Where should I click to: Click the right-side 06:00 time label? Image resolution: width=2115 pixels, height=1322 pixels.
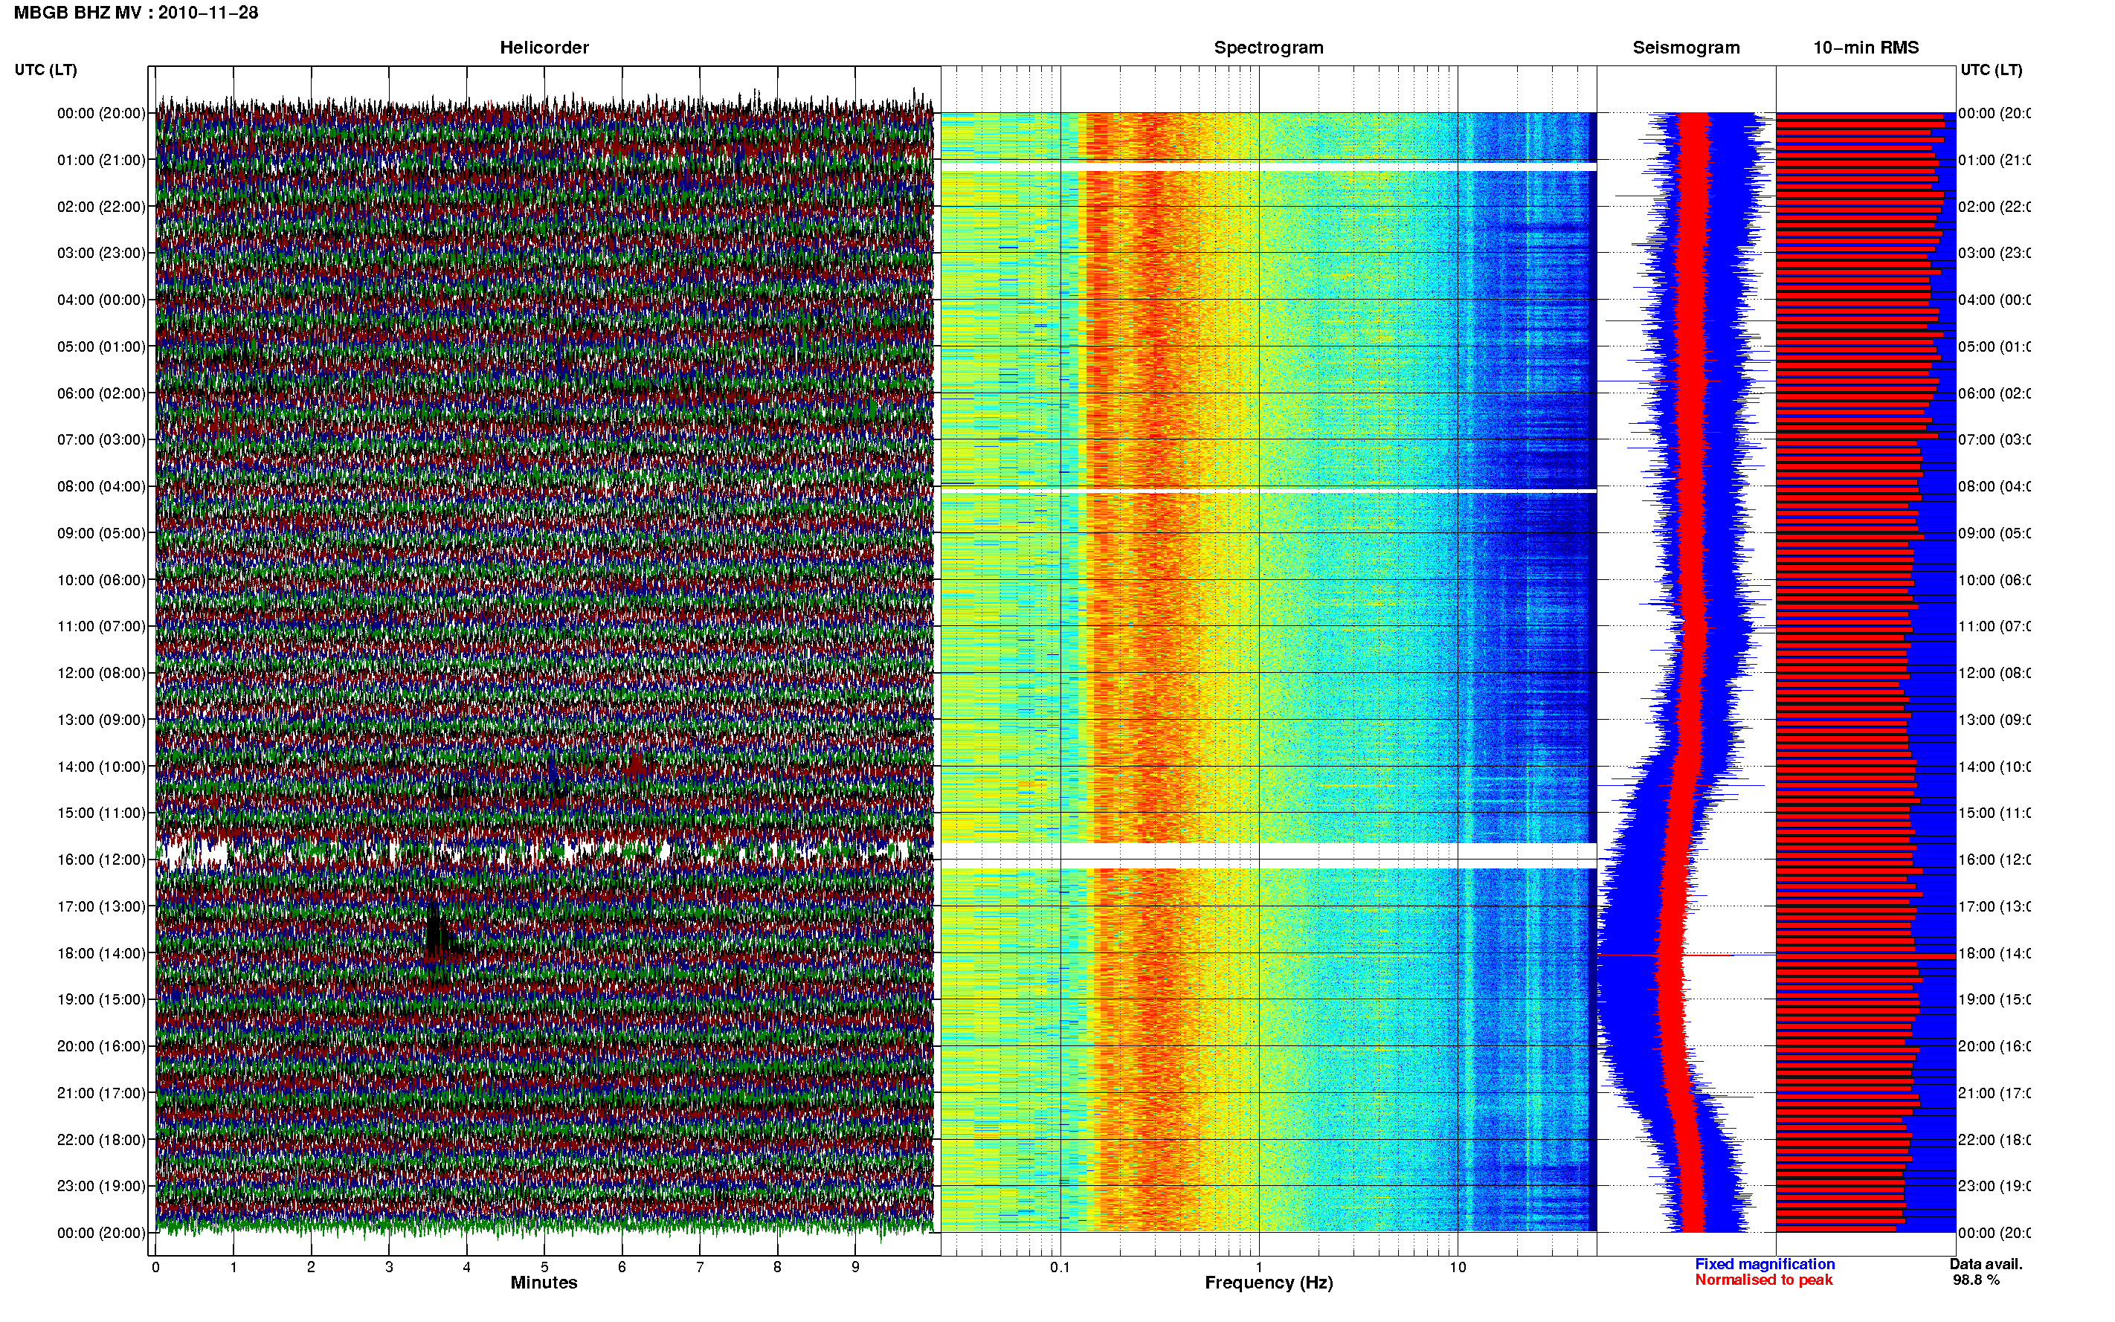1995,393
